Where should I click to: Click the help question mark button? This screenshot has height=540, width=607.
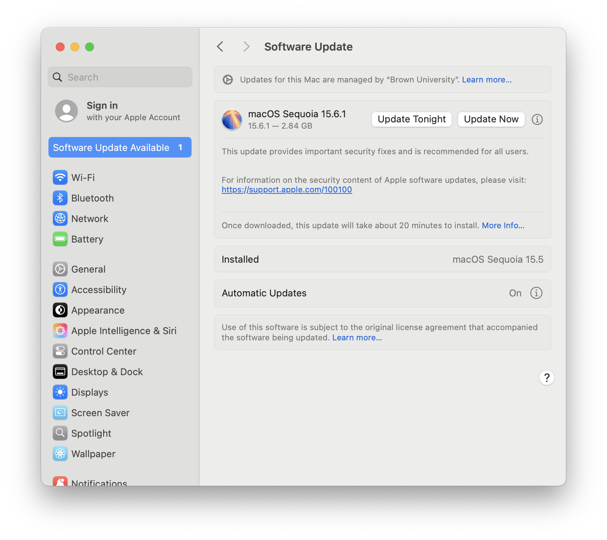(x=546, y=378)
